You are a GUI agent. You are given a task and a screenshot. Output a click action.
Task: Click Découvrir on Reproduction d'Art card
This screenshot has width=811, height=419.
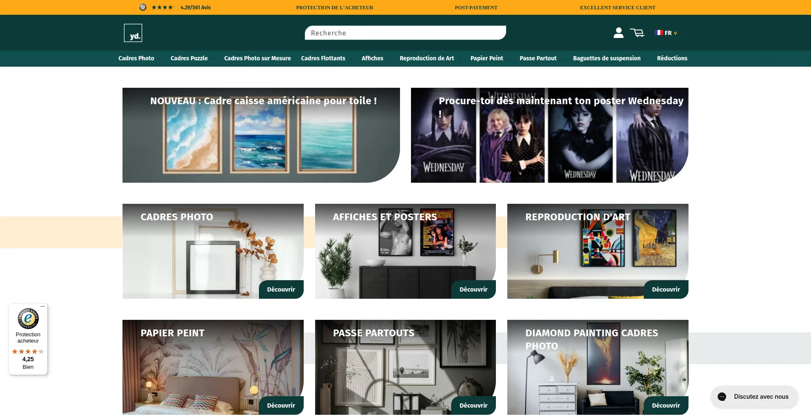point(666,289)
